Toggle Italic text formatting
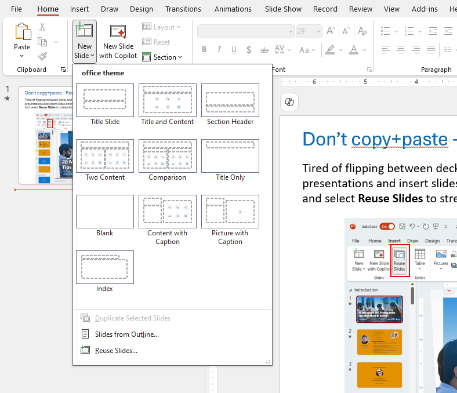Screen dimensions: 457x393 coord(220,50)
